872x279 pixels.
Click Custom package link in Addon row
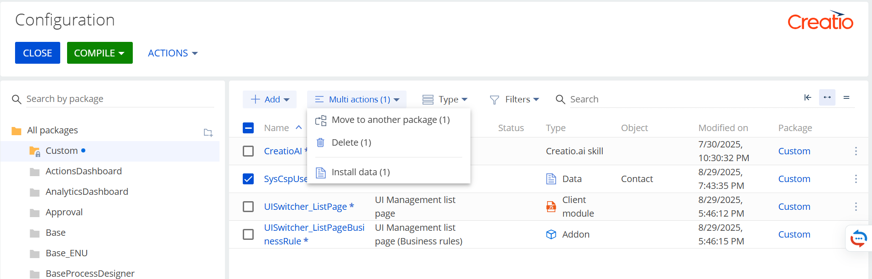click(794, 234)
